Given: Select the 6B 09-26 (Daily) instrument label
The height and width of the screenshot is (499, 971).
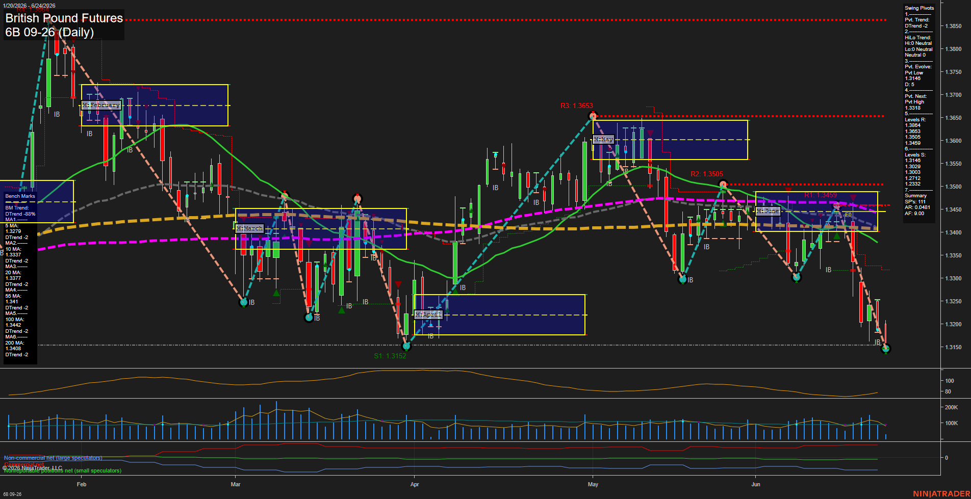Looking at the screenshot, I should point(49,33).
